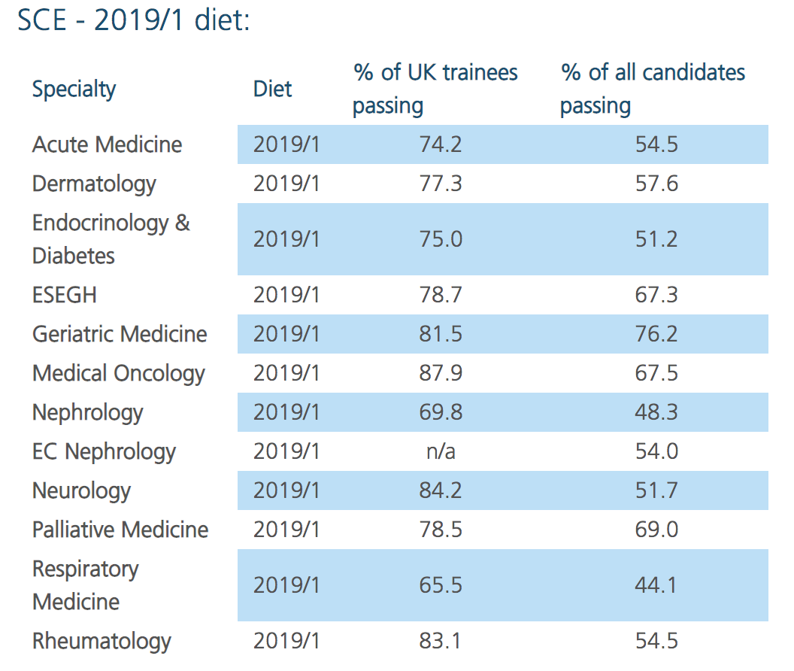Select the Respiratory Medicine specialty cell
The image size is (794, 671).
tap(85, 585)
